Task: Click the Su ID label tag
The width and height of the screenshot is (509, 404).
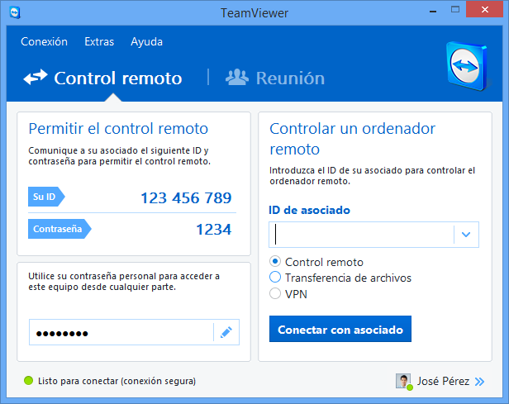Action: pos(46,197)
